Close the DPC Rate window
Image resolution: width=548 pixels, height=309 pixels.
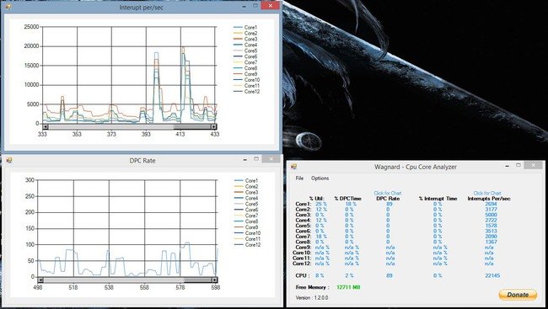pos(271,159)
